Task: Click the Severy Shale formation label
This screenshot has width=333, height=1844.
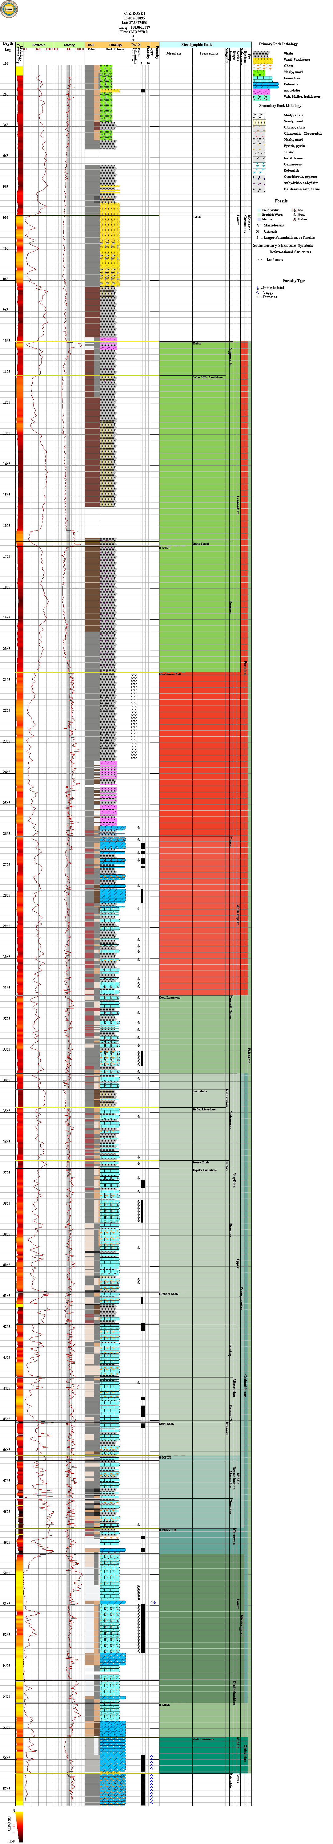Action: pyautogui.click(x=201, y=1162)
